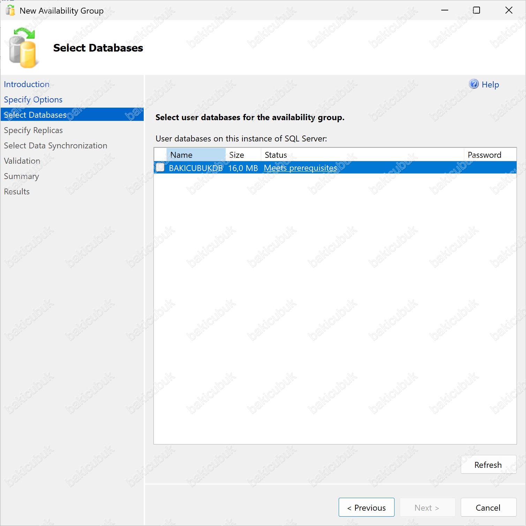Sort databases by the Name column
Image resolution: width=526 pixels, height=526 pixels.
(195, 155)
